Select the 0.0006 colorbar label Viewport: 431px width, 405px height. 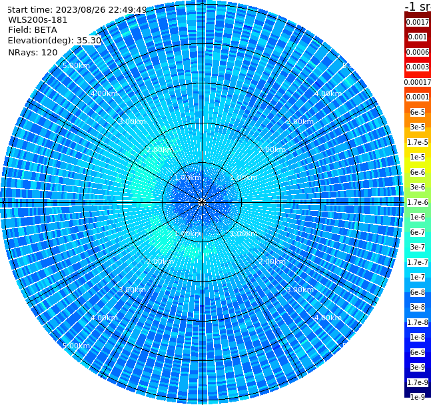tap(418, 52)
